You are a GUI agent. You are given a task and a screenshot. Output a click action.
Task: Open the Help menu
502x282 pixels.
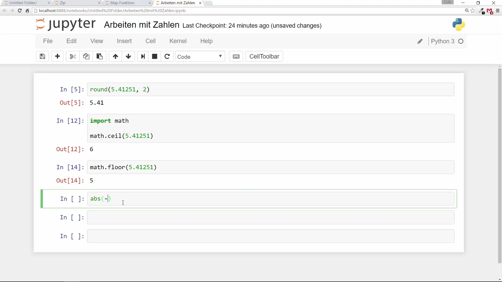click(206, 41)
